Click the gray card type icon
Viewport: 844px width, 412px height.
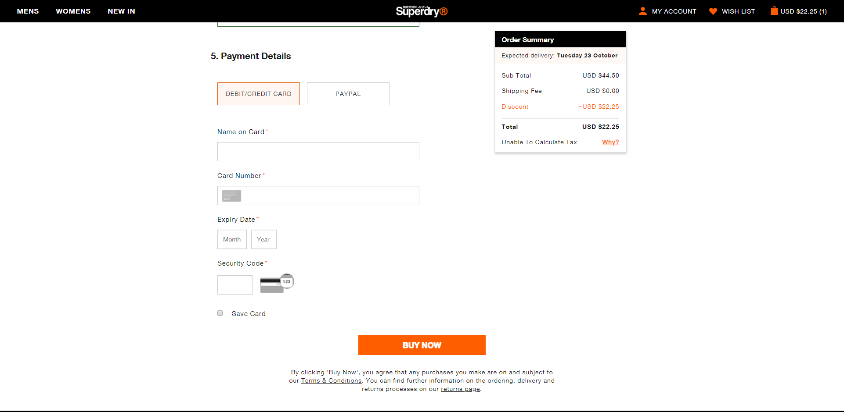pyautogui.click(x=231, y=196)
